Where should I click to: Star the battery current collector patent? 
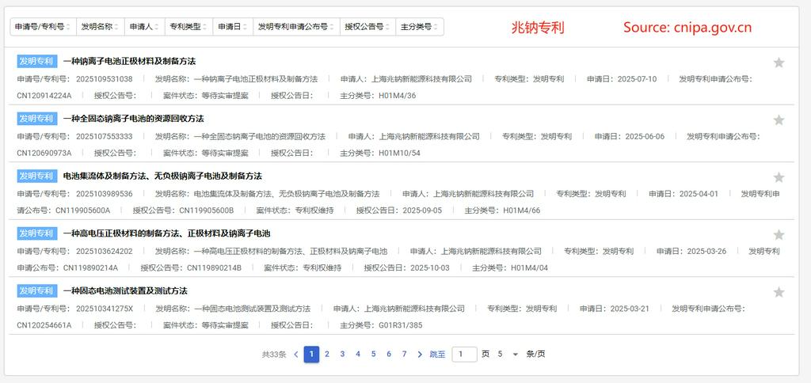coord(779,177)
